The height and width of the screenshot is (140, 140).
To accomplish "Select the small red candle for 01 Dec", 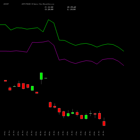I will [x=37, y=93].
